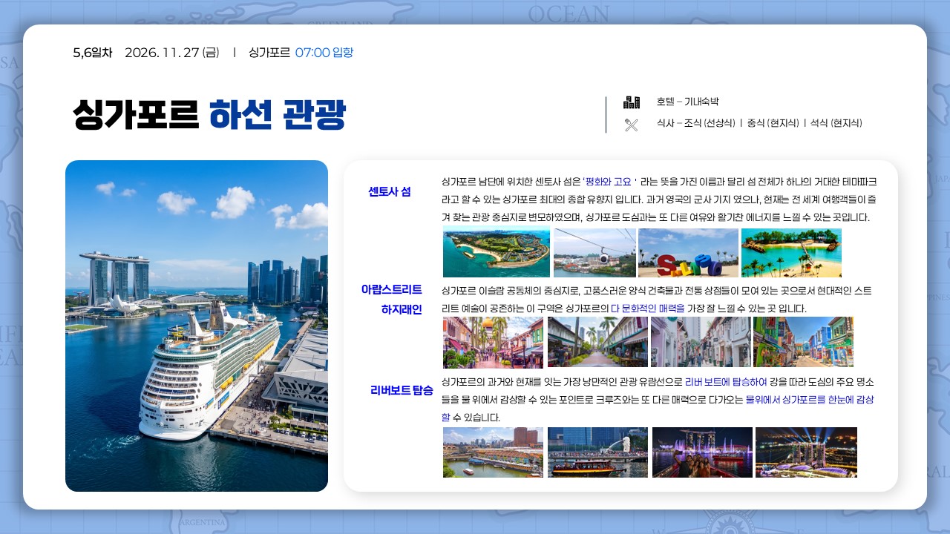Select the Sentosa cable car thumbnail

[594, 253]
